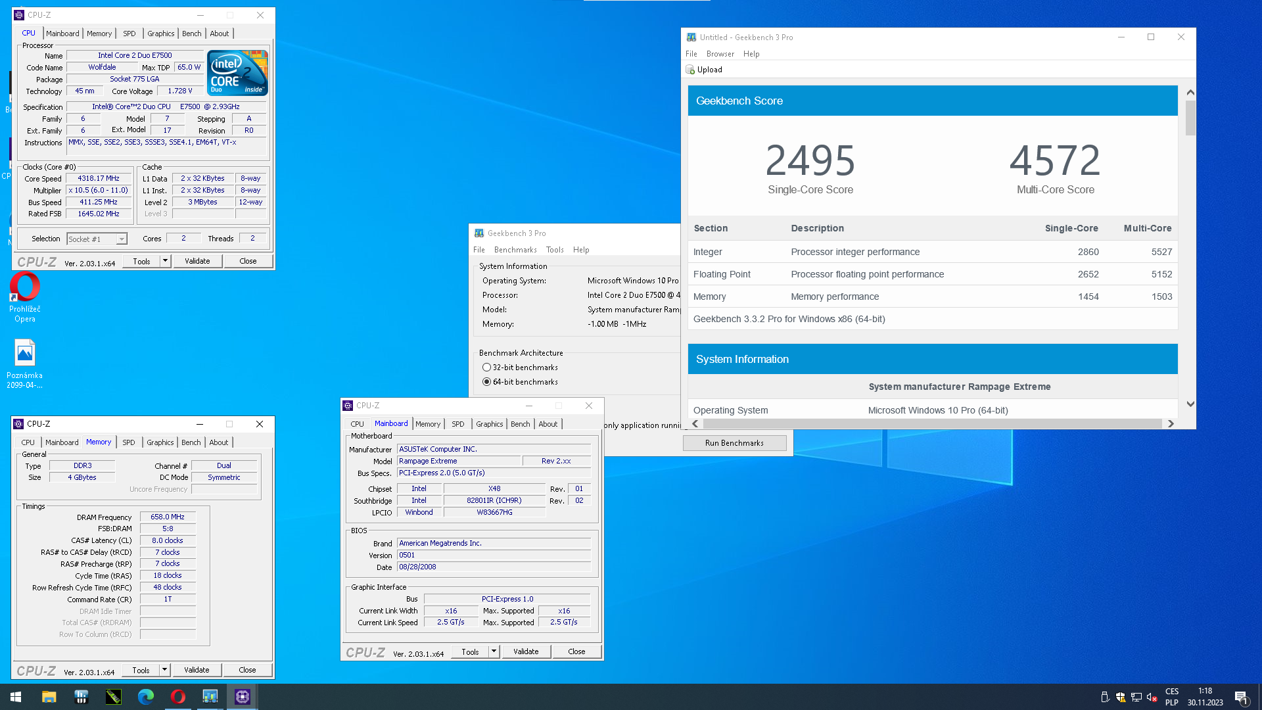Image resolution: width=1262 pixels, height=710 pixels.
Task: Click the BIOS Date 08/28/2008 field
Action: (x=494, y=567)
